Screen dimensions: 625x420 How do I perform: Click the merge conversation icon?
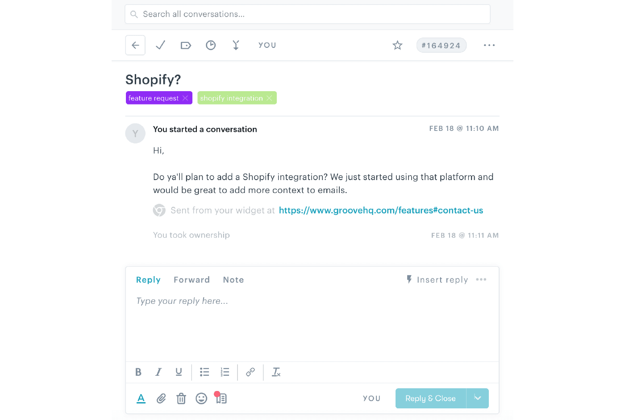pyautogui.click(x=235, y=45)
